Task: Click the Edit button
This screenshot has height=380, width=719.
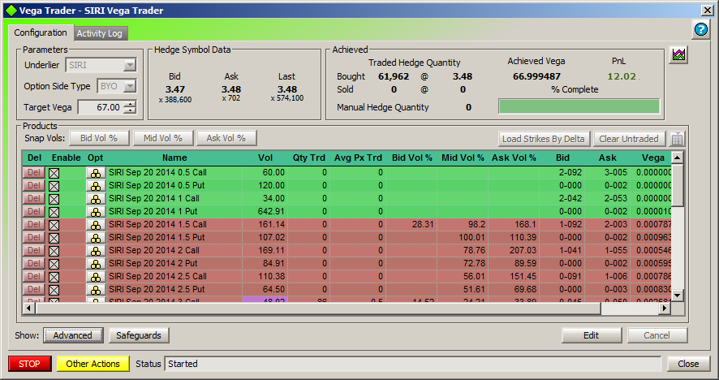Action: coord(592,335)
